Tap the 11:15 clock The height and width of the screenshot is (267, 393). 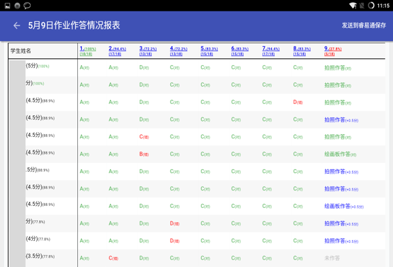tap(383, 5)
